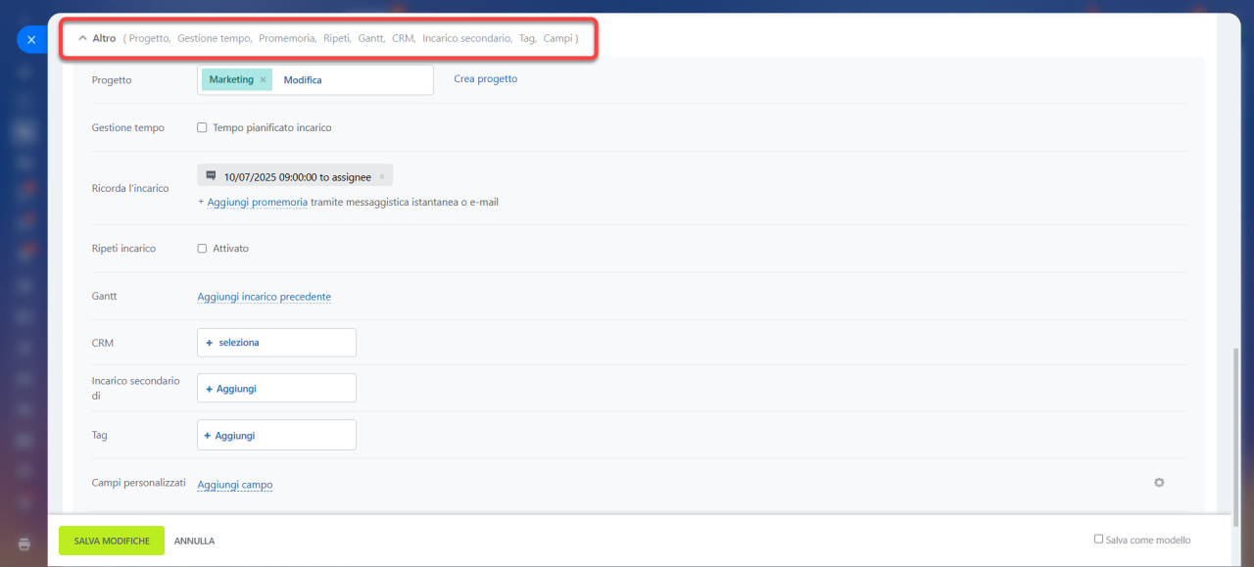Screen dimensions: 1254x567
Task: Collapse the Altro section chevron
Action: (x=82, y=39)
